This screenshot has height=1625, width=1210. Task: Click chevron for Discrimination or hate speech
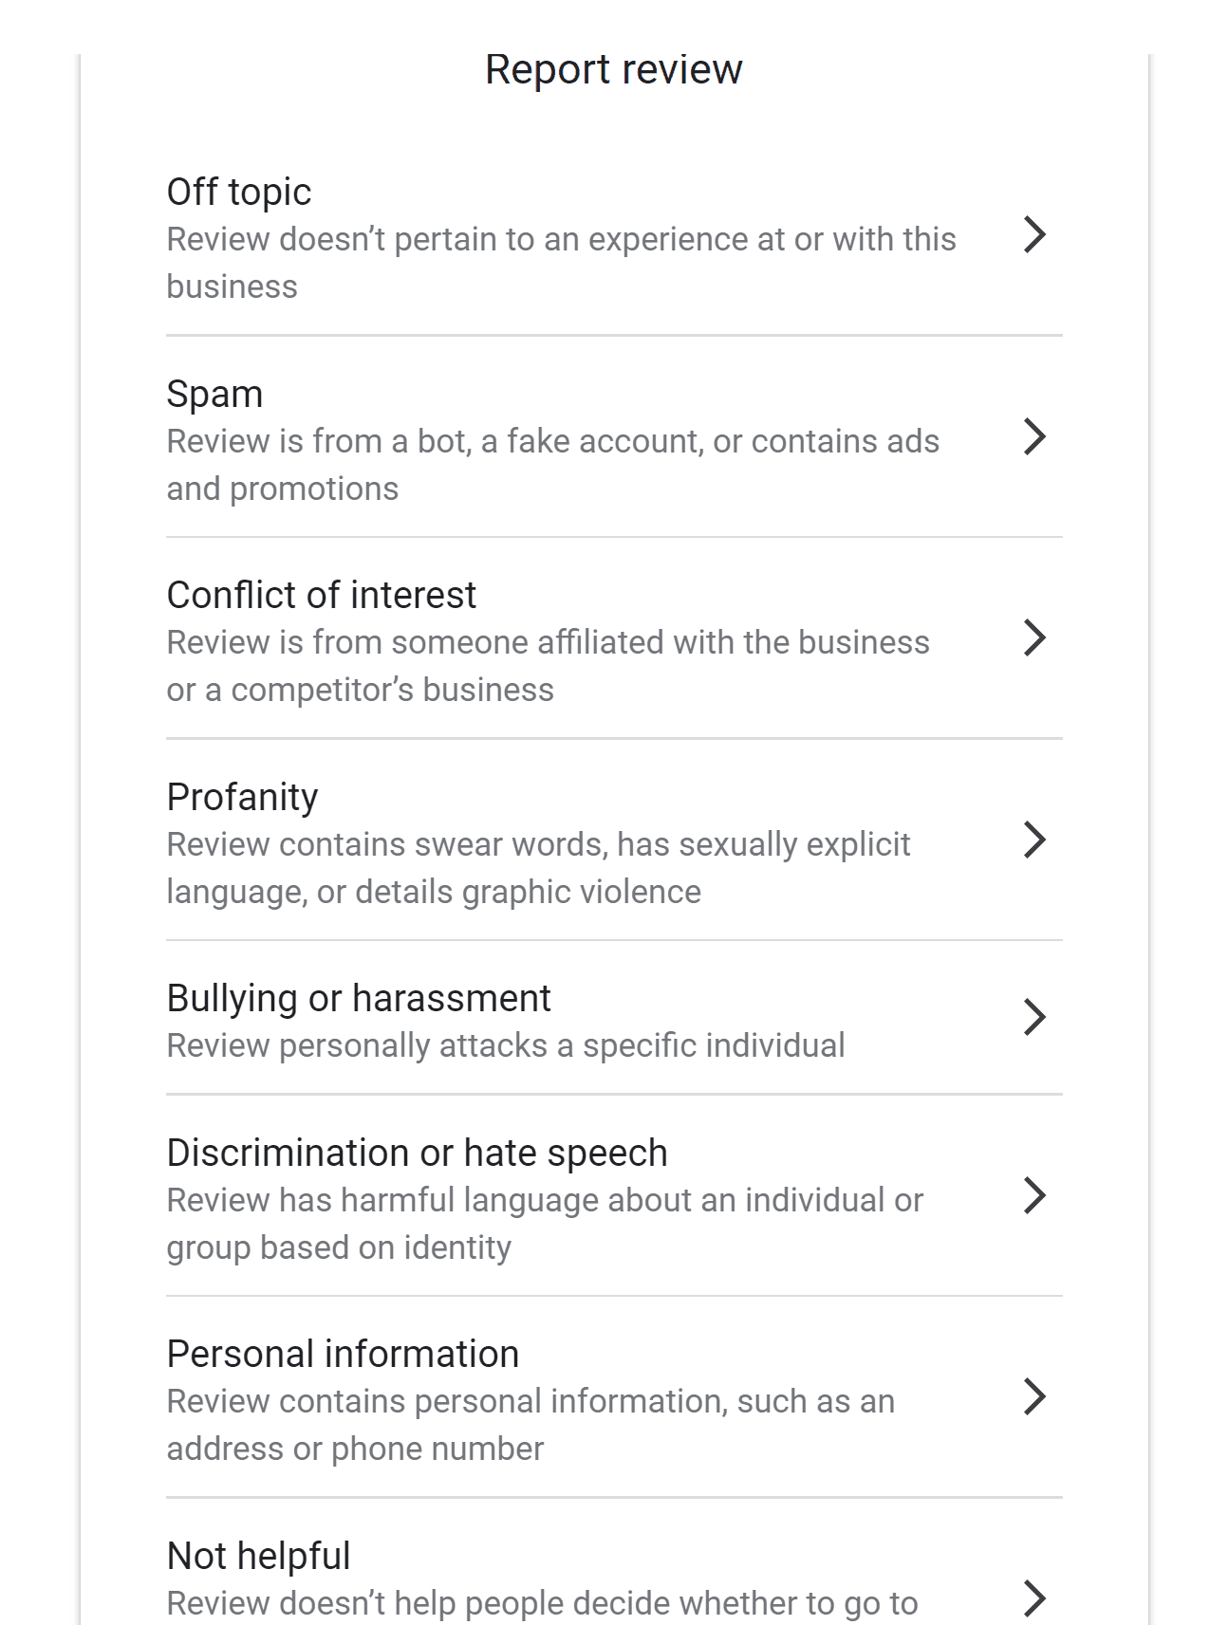click(1034, 1195)
